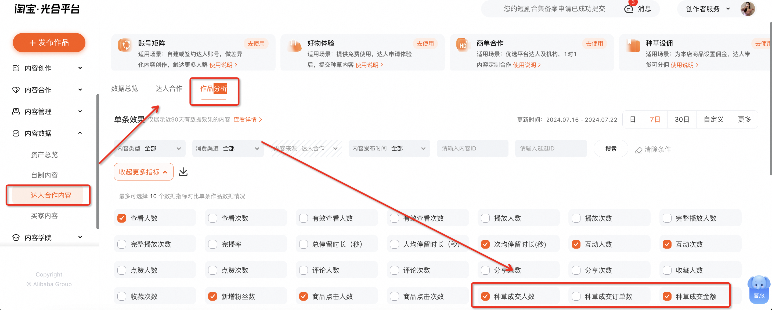Screen dimensions: 772x310
Task: Switch to the 数据总览 tab
Action: [x=124, y=88]
